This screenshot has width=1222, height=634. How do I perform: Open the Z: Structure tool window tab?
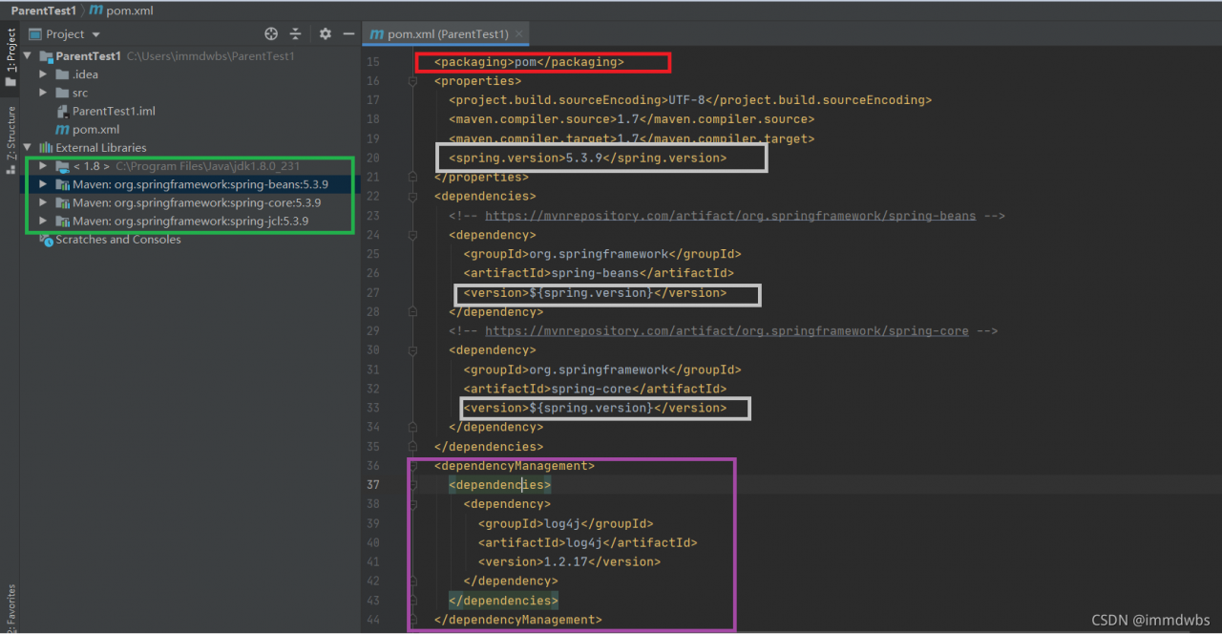click(11, 134)
